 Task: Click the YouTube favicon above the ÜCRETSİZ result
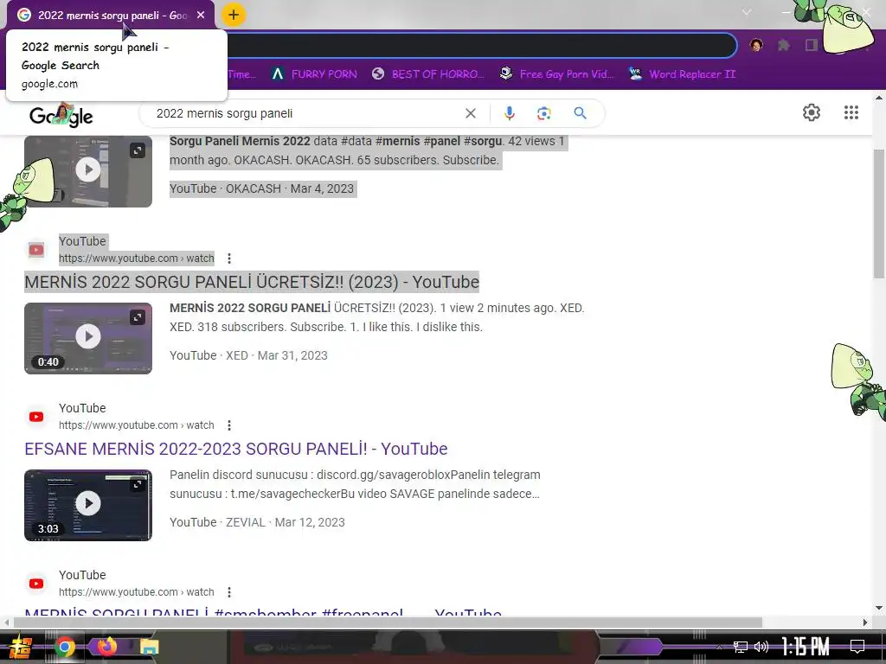(36, 250)
